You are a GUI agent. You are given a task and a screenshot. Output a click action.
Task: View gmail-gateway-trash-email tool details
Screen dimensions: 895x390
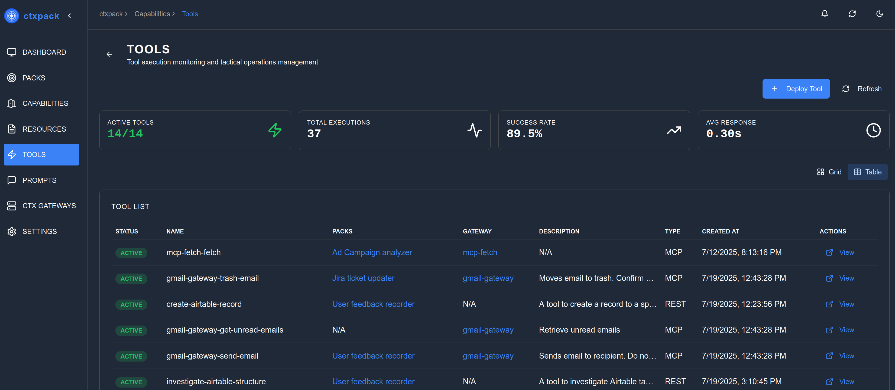pos(840,278)
